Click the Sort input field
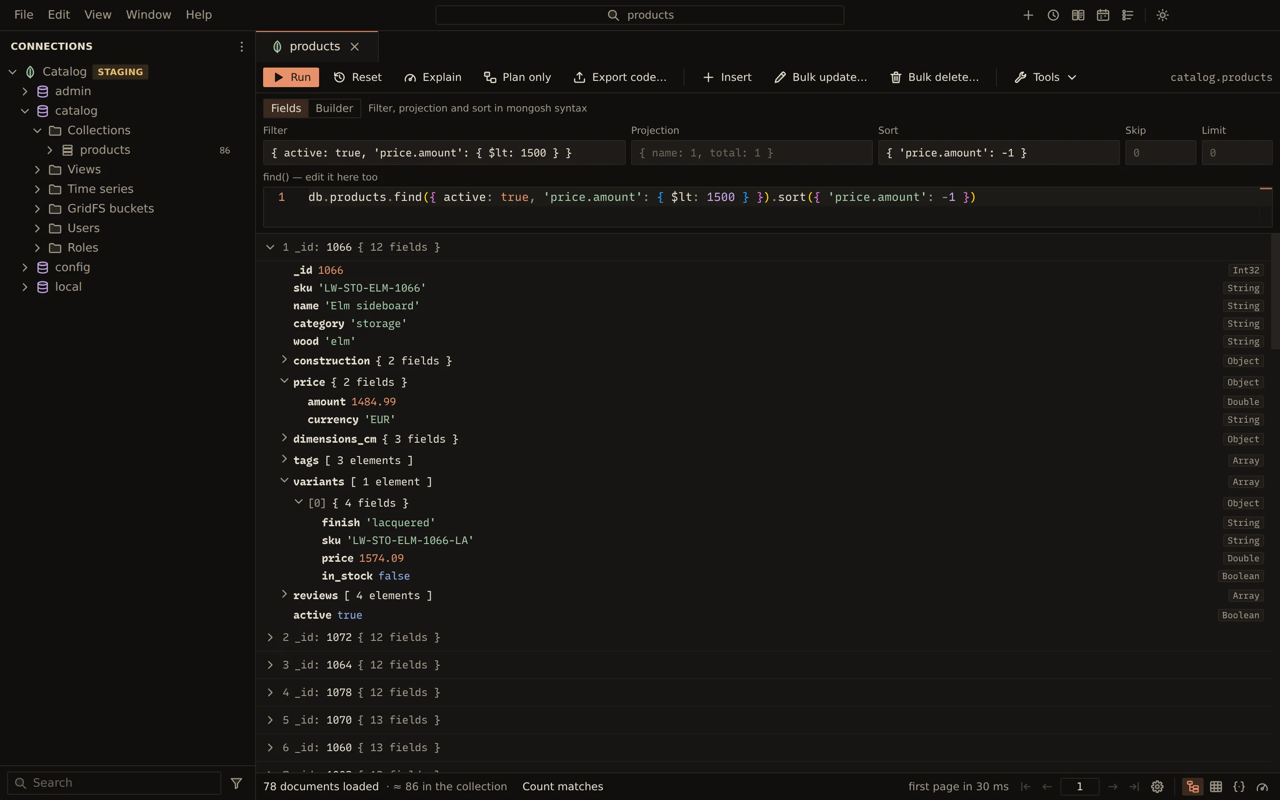Viewport: 1280px width, 800px height. point(999,153)
